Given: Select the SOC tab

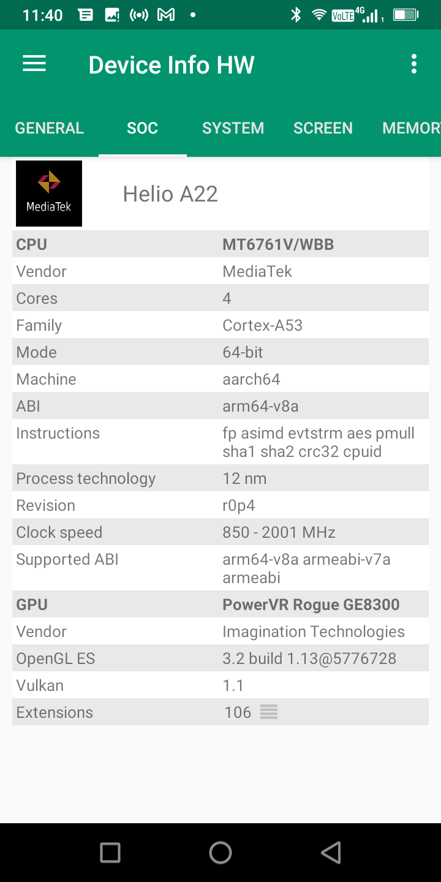Looking at the screenshot, I should 142,128.
